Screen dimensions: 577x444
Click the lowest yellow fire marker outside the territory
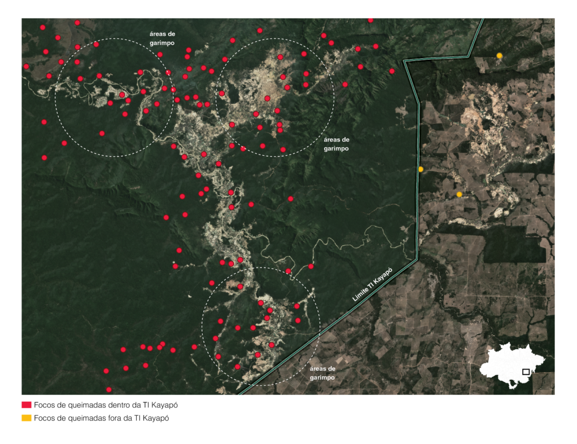tap(459, 195)
